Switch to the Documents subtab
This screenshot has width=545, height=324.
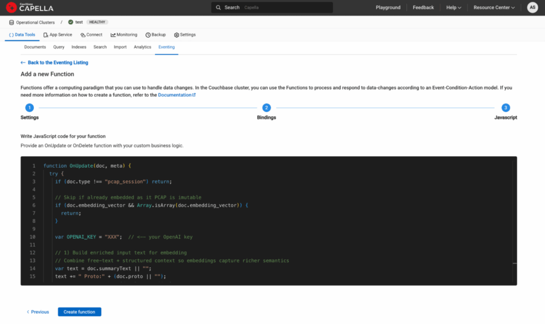point(35,47)
